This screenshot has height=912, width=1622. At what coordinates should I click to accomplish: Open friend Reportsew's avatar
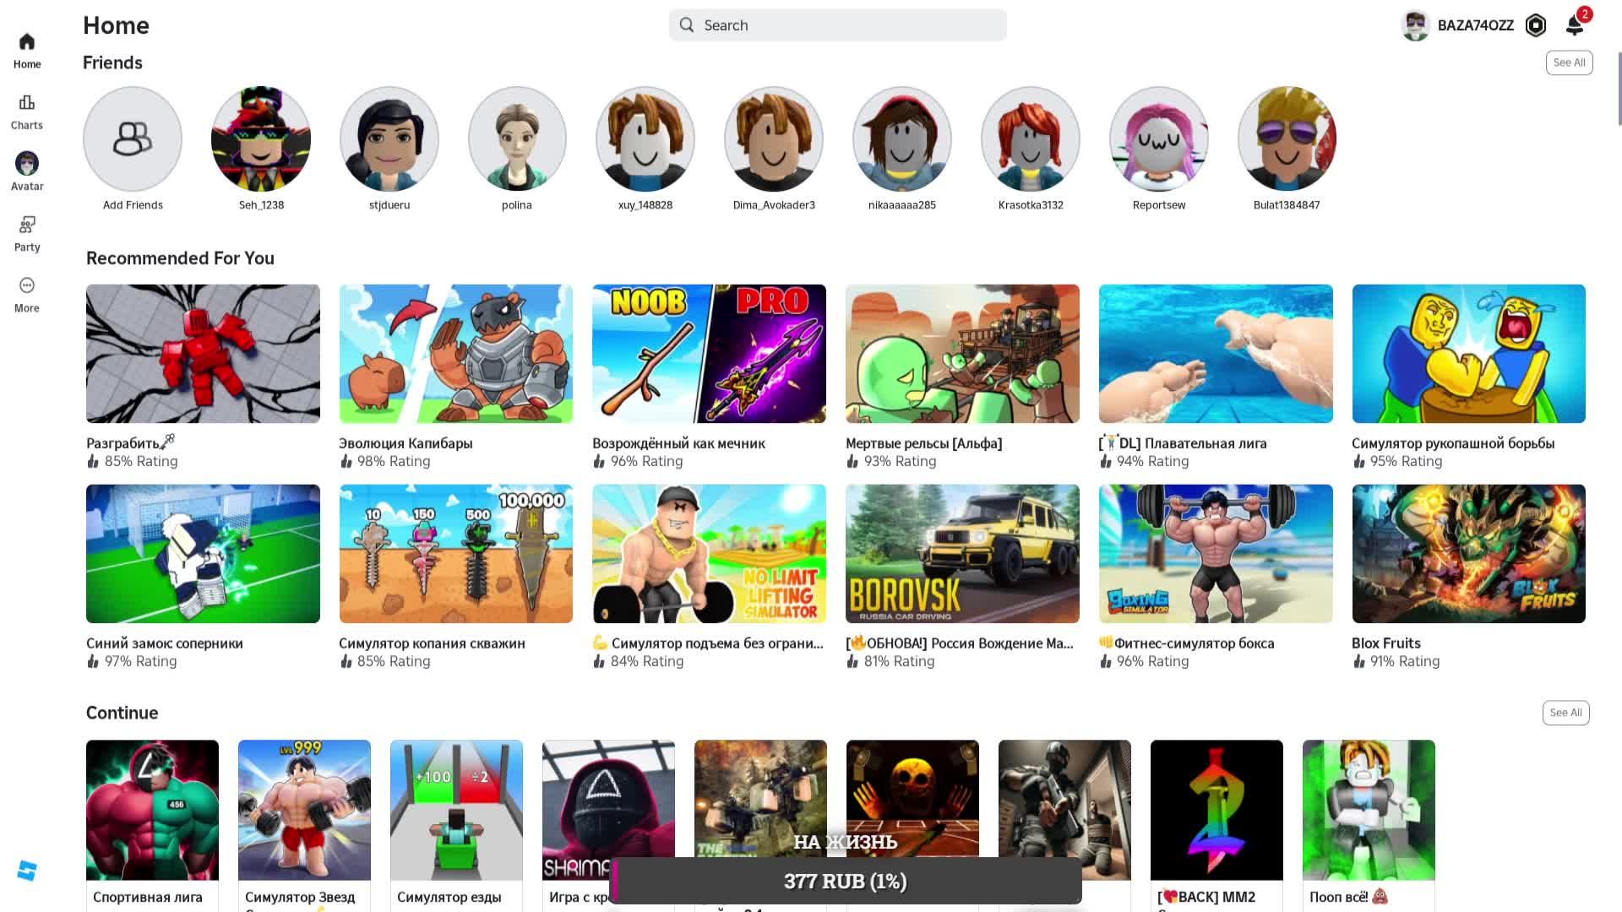tap(1159, 139)
